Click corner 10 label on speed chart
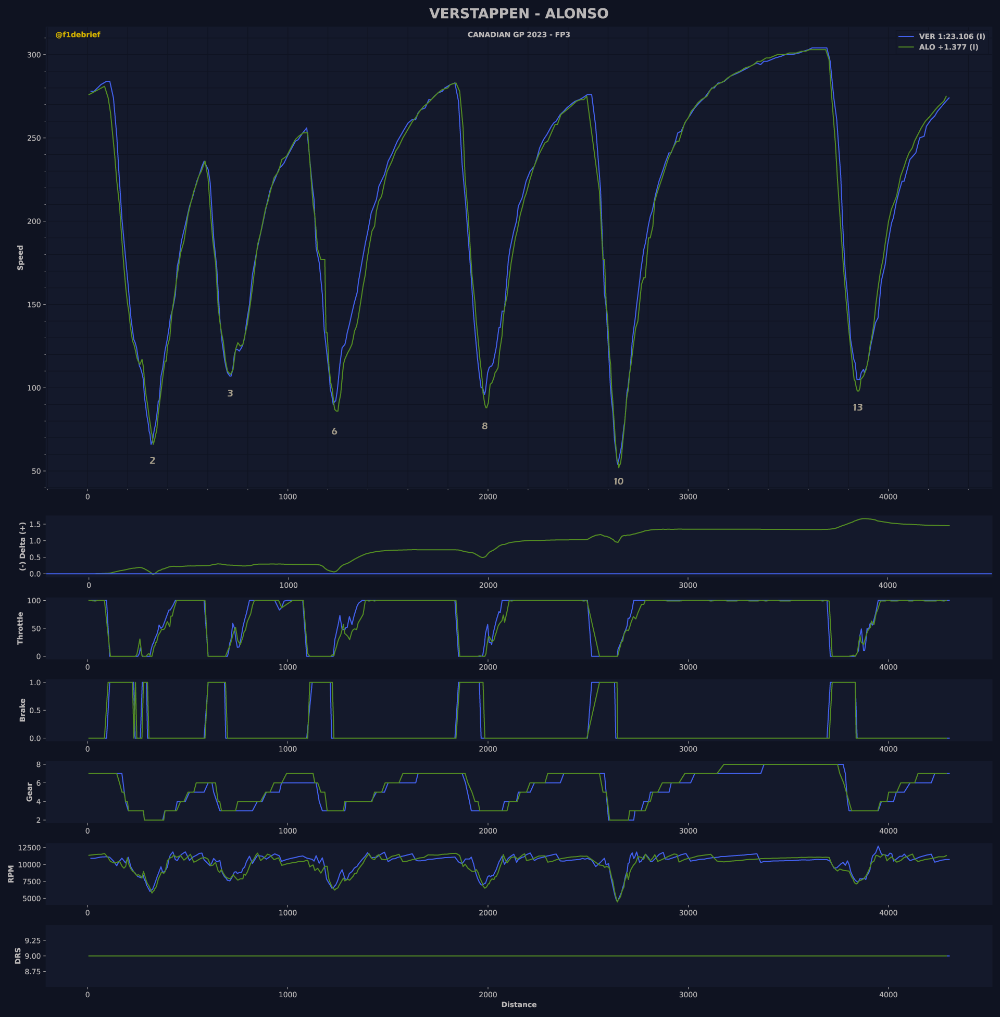 click(x=618, y=482)
